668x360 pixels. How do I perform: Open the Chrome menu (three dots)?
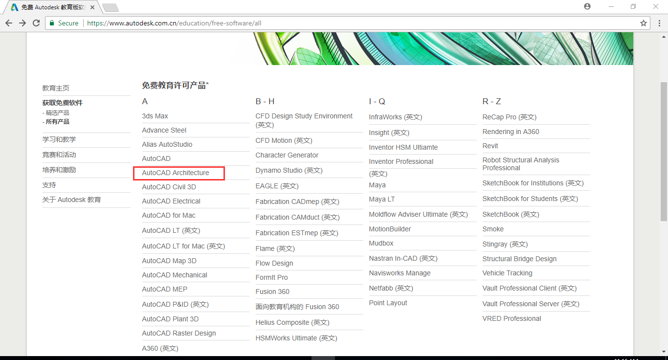click(x=659, y=23)
